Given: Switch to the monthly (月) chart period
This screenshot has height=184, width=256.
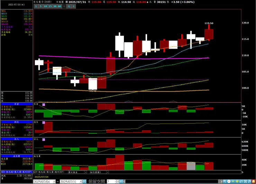Looking at the screenshot, I should coord(74,6).
